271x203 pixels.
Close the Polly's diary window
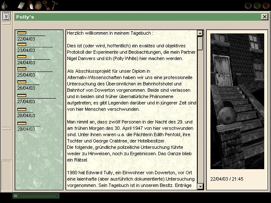pos(264,17)
